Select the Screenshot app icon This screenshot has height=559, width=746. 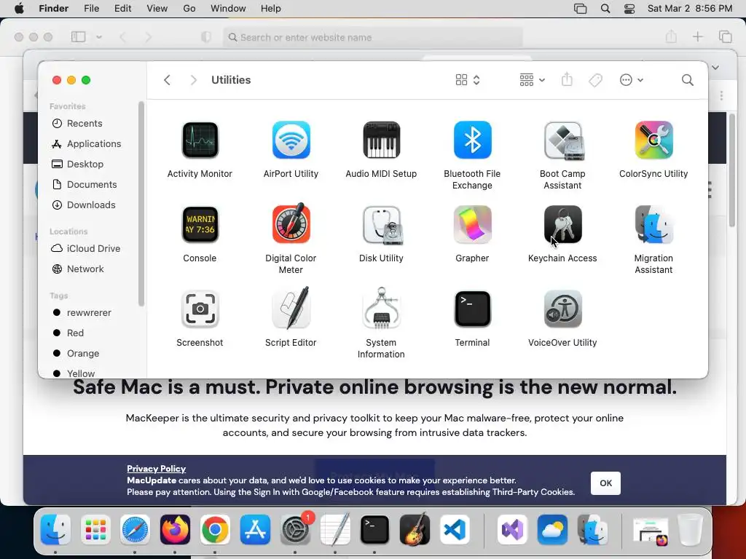(200, 309)
